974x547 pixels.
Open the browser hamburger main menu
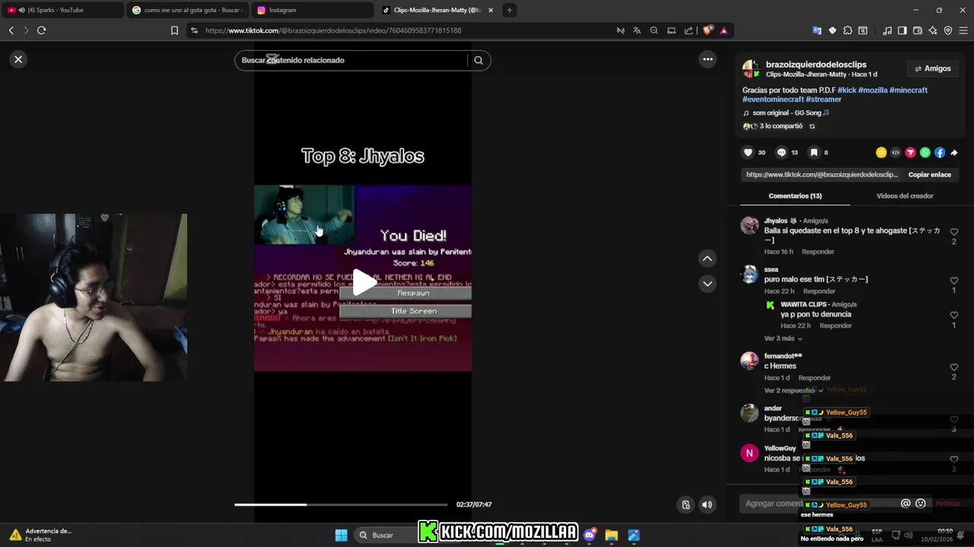[x=963, y=30]
